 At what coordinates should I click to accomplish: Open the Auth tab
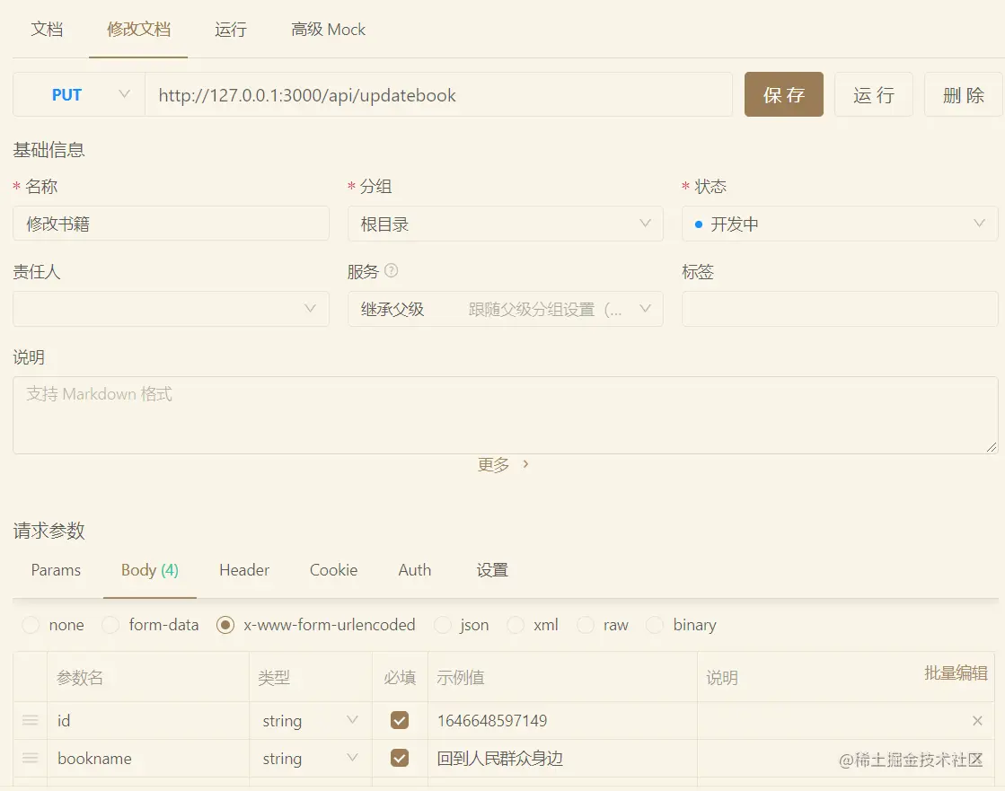tap(415, 570)
